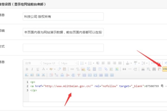Set image center alignment icon
The image size is (167, 111).
(x=43, y=75)
